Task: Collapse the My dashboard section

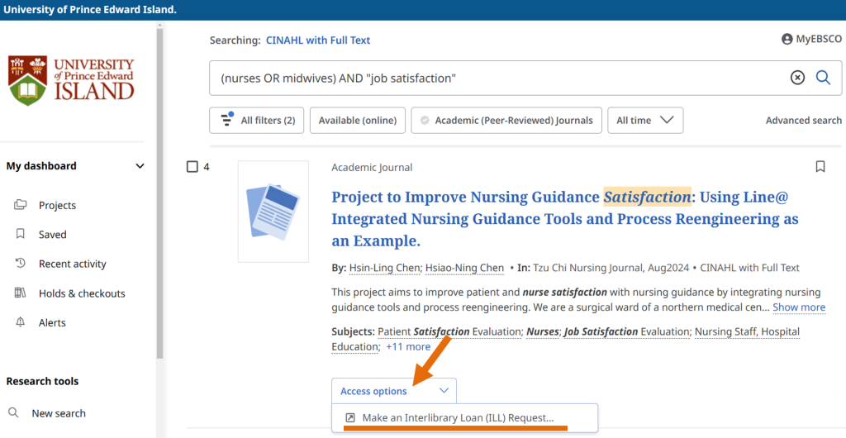Action: 140,166
